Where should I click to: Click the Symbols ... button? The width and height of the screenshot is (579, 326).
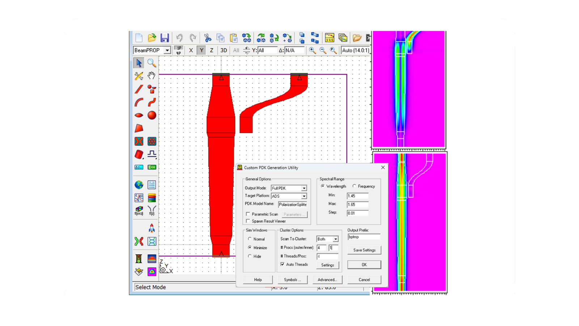[292, 280]
